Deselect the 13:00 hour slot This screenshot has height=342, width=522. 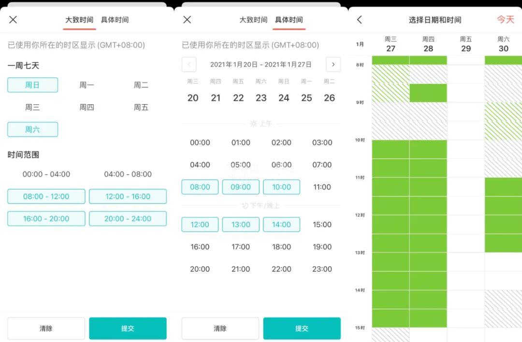241,224
